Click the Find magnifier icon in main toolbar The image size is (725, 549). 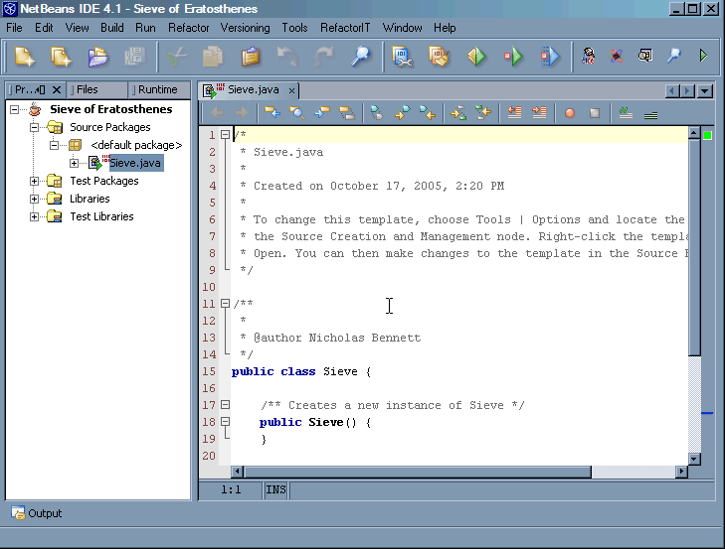(360, 57)
